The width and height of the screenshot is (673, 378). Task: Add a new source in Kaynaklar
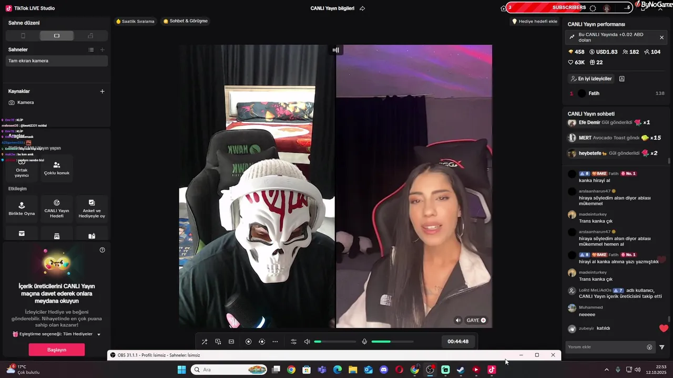103,91
